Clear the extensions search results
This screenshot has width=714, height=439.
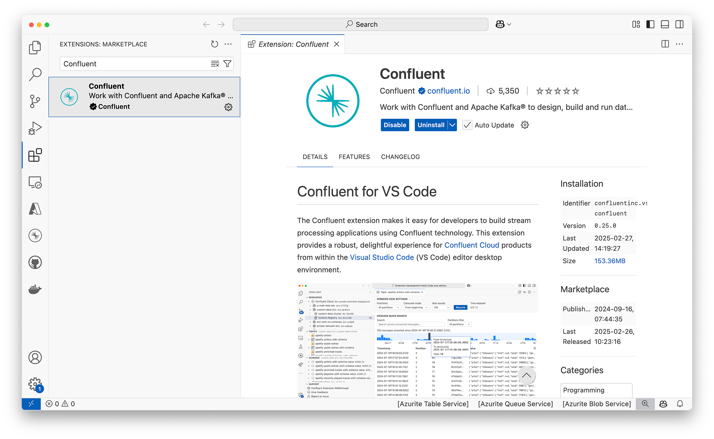pyautogui.click(x=215, y=64)
